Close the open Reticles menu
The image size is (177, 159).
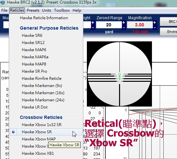pos(17,10)
